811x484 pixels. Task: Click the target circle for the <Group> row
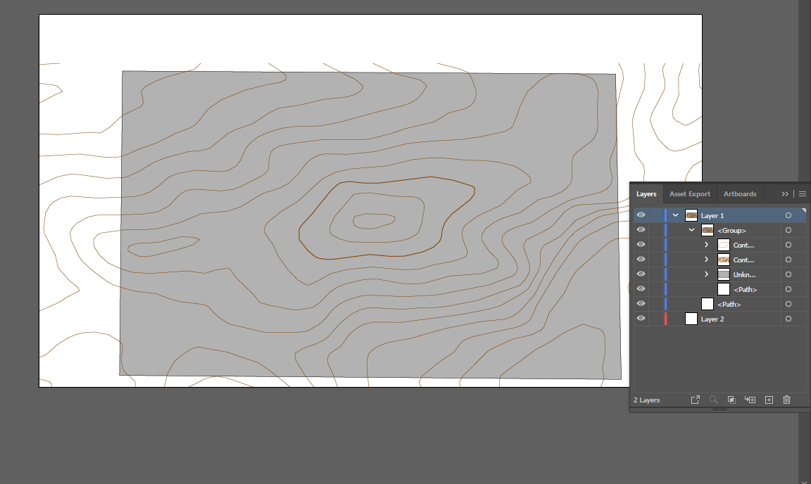[x=788, y=230]
